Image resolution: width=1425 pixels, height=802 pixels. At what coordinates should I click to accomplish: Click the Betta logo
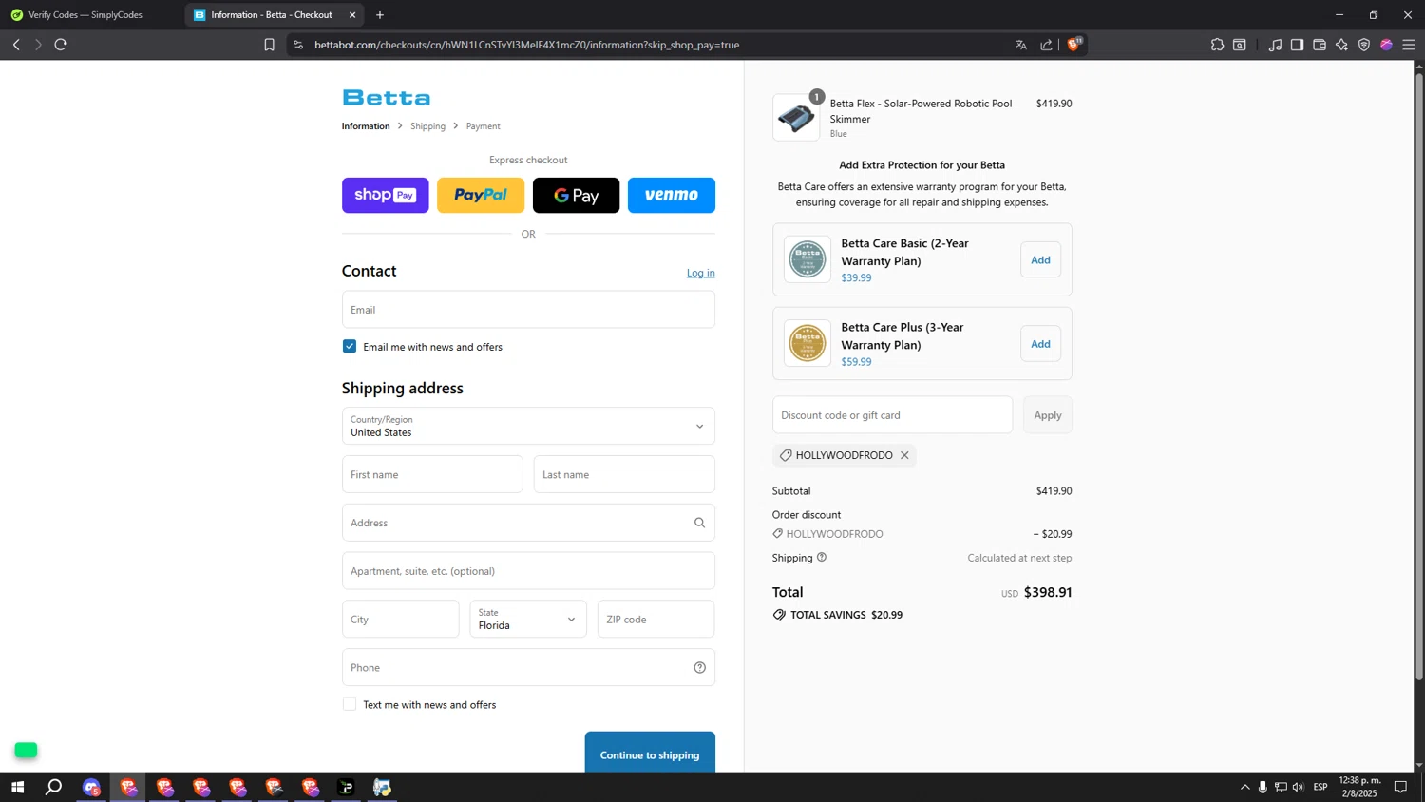386,98
